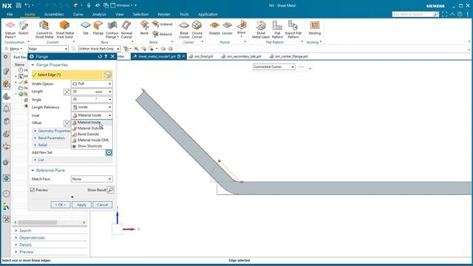473x266 pixels.
Task: Click Select Edge (1) field
Action: [72, 75]
